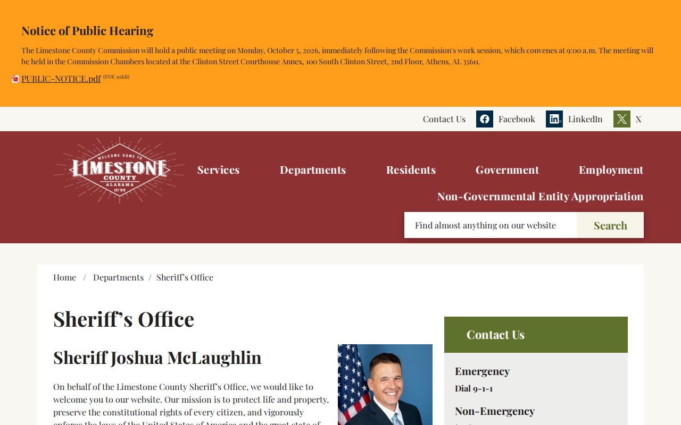Screen dimensions: 681x425
Task: Open the Government menu
Action: (507, 170)
